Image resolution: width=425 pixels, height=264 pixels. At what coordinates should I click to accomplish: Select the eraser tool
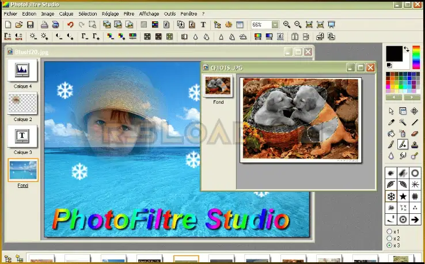[415, 134]
